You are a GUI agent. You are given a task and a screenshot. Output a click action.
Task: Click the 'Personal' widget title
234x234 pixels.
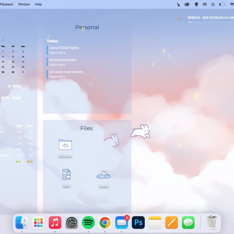[87, 27]
